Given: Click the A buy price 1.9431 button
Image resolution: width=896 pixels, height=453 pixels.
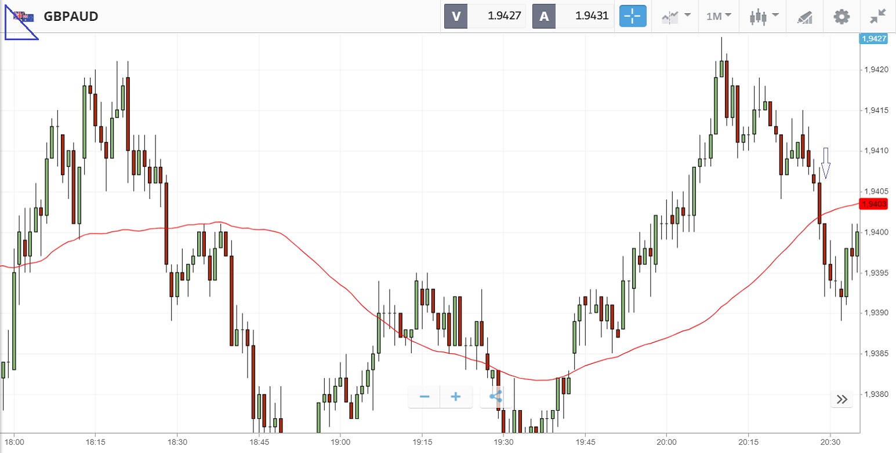Looking at the screenshot, I should [573, 16].
